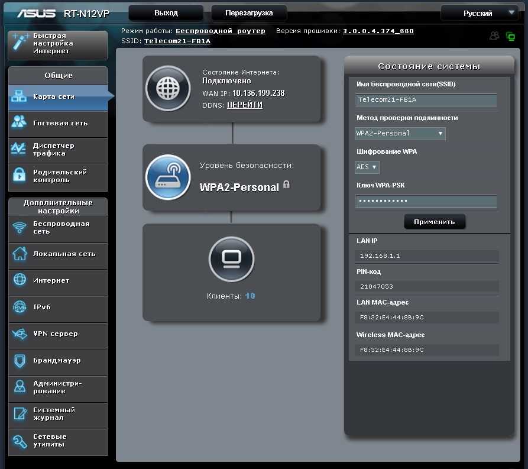The image size is (528, 469).
Task: Click the guest network status icon at top right
Action: [494, 35]
